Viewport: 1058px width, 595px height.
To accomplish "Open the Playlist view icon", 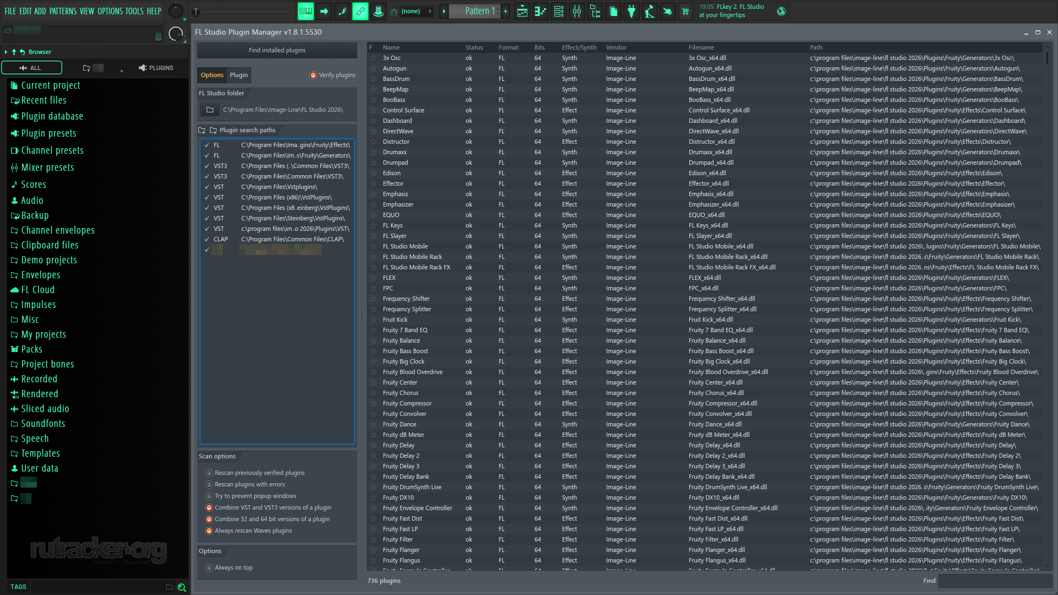I will click(522, 11).
